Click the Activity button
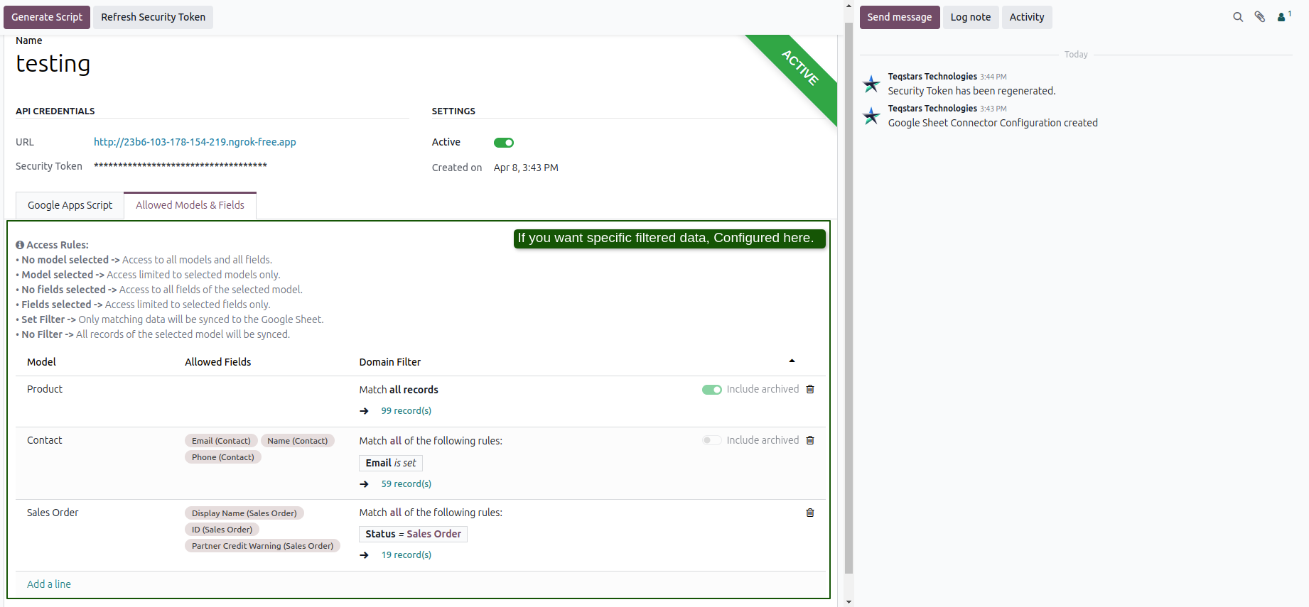Image resolution: width=1309 pixels, height=607 pixels. coord(1027,17)
